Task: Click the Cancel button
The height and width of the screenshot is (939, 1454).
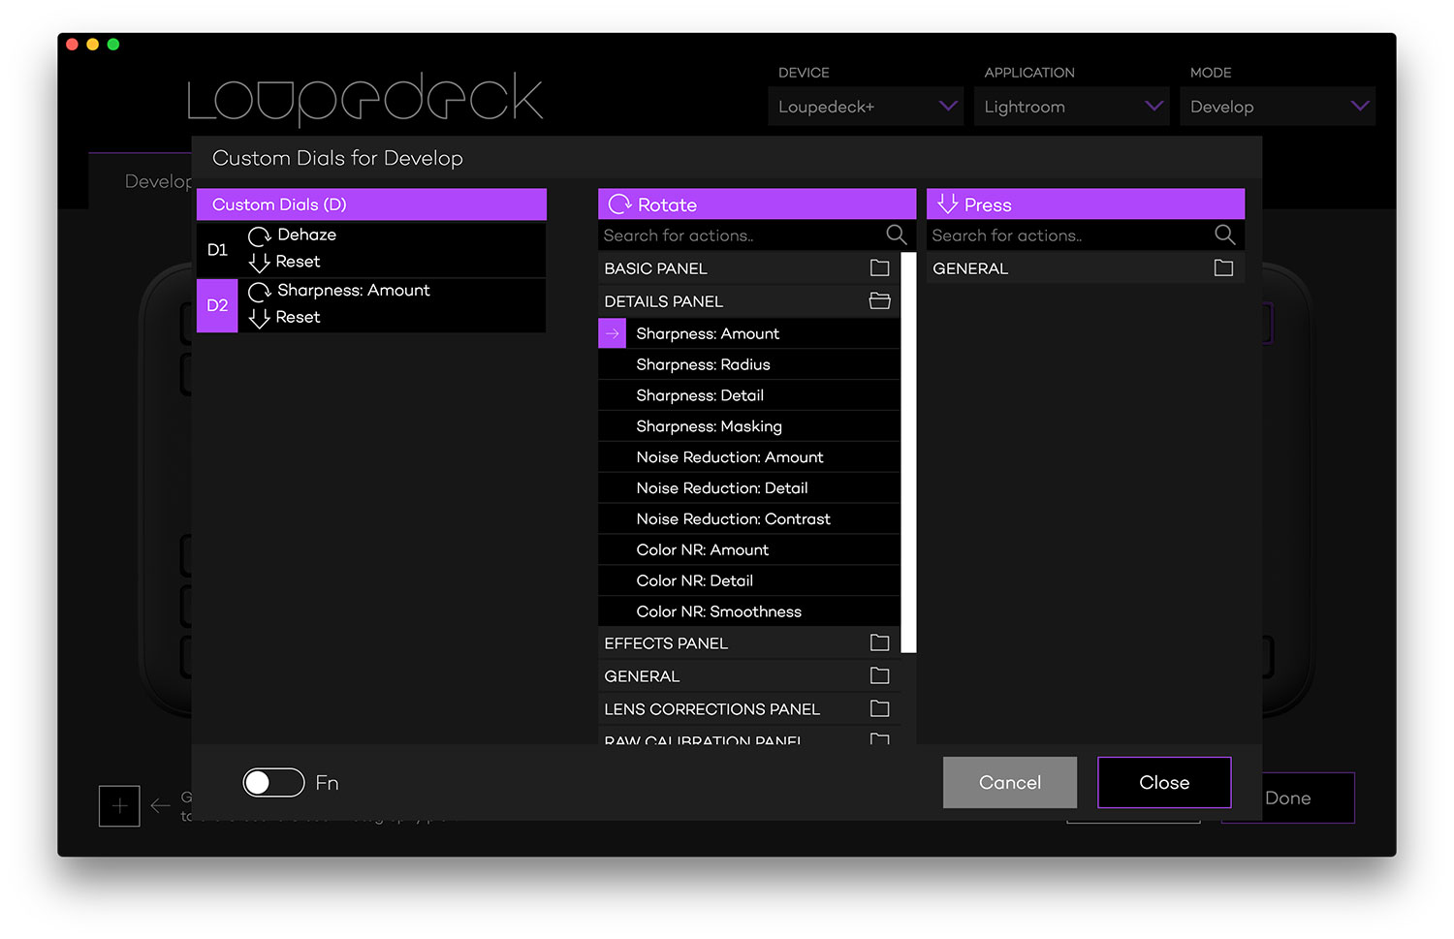Action: (x=1010, y=783)
